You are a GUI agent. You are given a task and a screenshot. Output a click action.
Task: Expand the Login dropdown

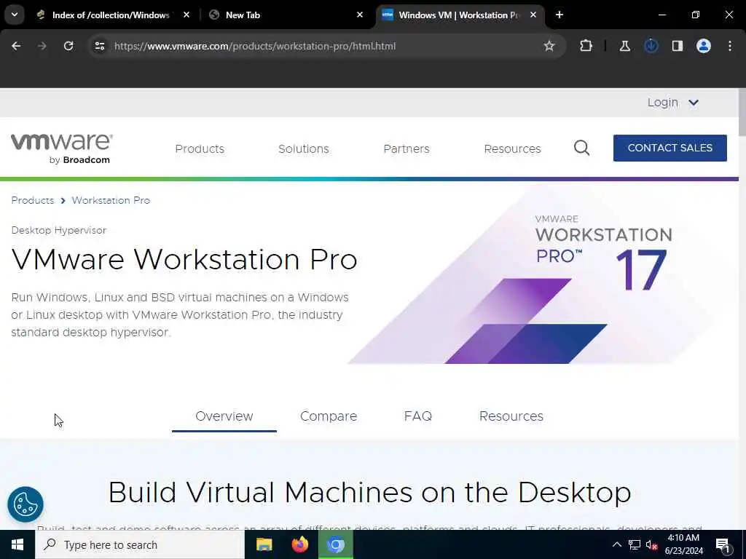pos(672,103)
